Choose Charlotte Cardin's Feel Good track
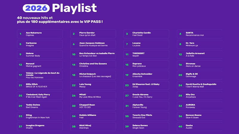Viewport: 239px width, 134px height. click(146, 34)
